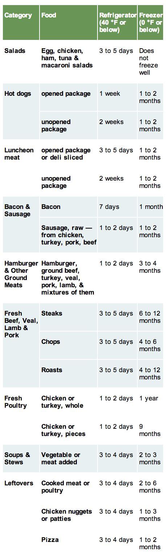This screenshot has height=555, width=166.
Task: Click the Luncheon meat category
Action: 19,154
